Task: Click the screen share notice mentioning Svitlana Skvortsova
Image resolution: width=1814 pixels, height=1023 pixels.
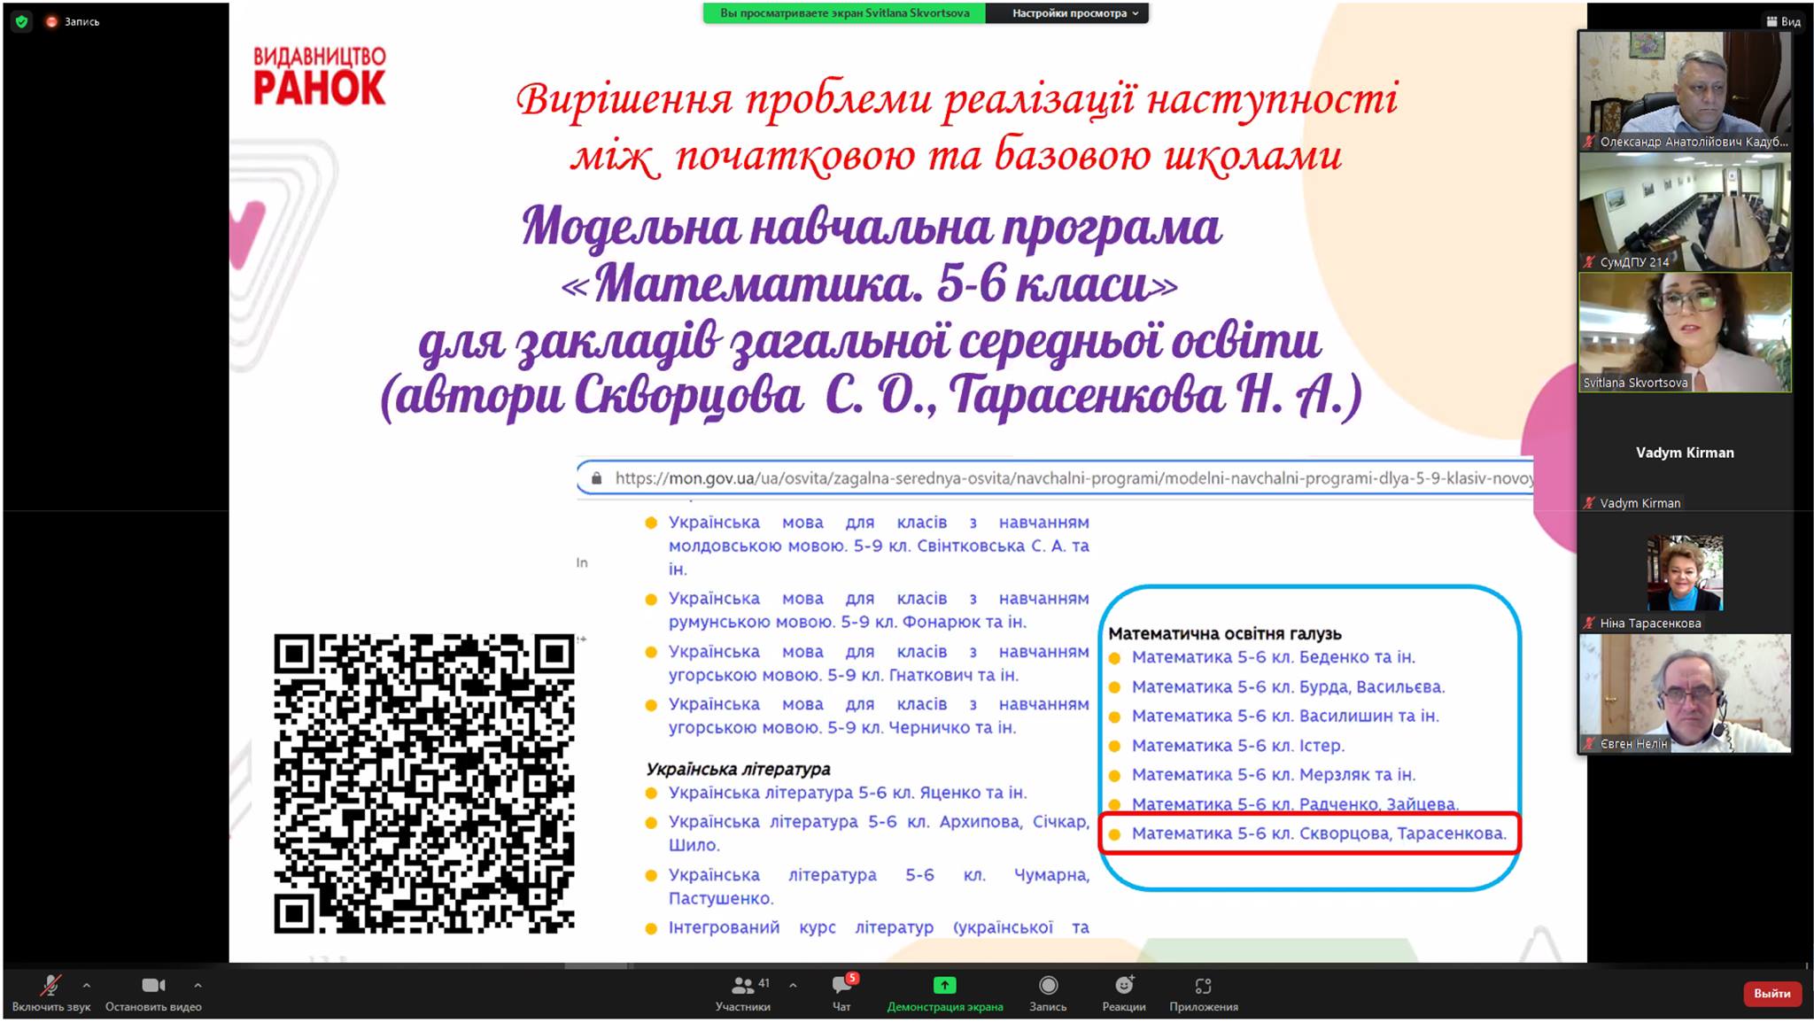Action: pyautogui.click(x=844, y=13)
